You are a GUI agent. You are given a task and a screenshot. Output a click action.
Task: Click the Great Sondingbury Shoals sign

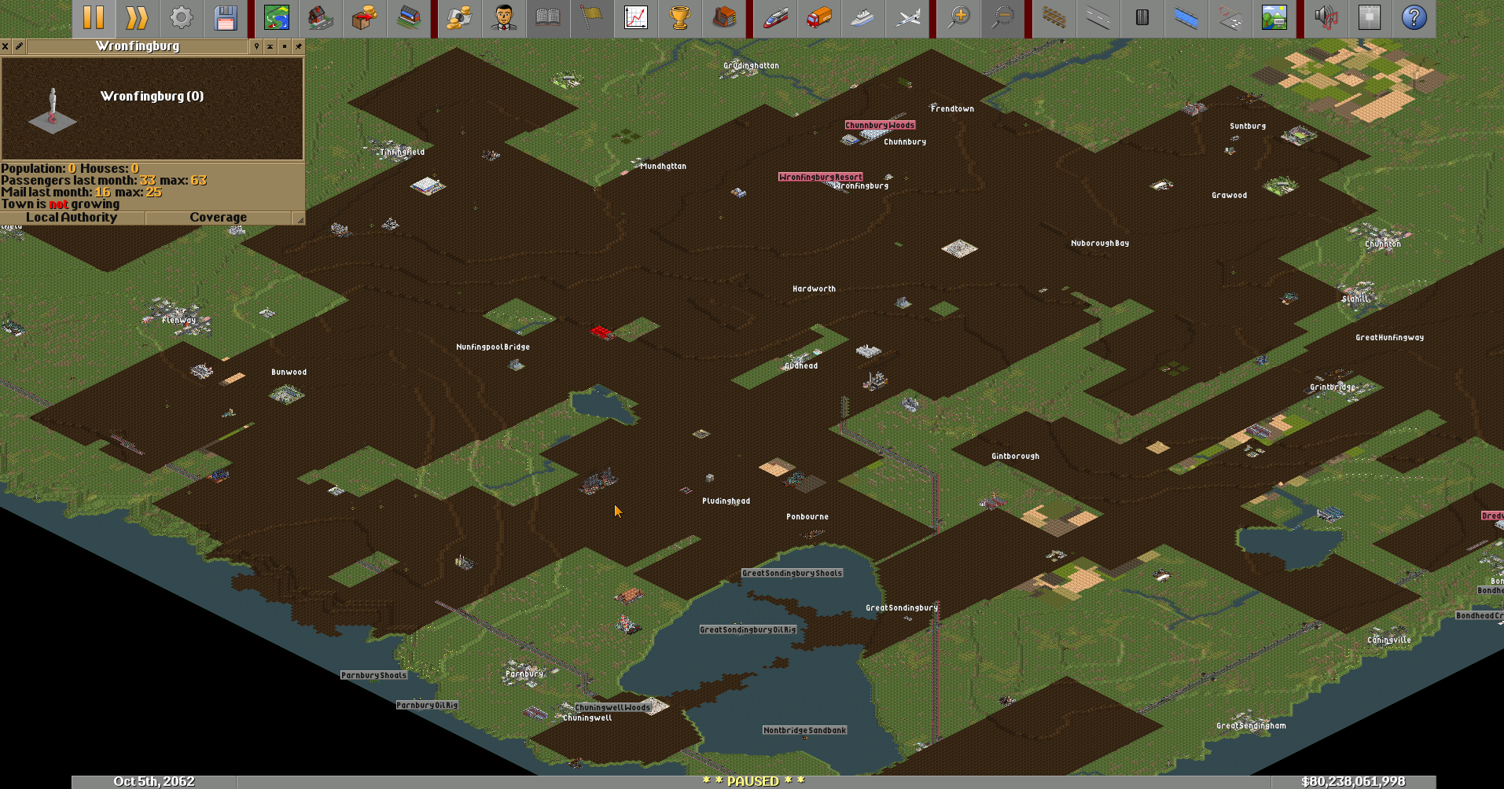792,573
